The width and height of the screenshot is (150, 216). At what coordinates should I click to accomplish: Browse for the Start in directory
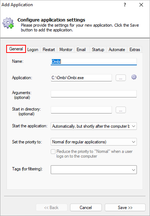[121, 110]
